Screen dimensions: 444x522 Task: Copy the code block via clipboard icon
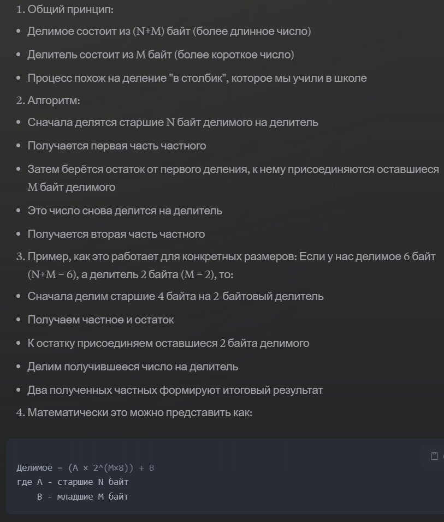coord(435,456)
